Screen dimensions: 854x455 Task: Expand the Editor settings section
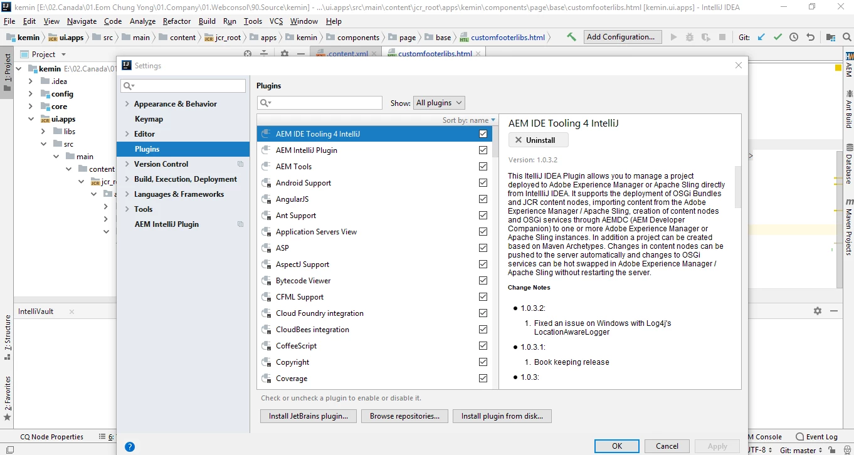[127, 134]
